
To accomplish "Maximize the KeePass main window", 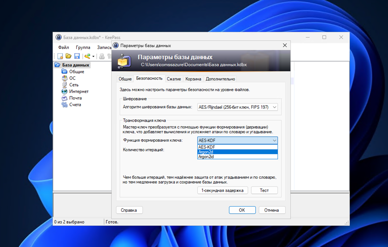I will point(324,37).
